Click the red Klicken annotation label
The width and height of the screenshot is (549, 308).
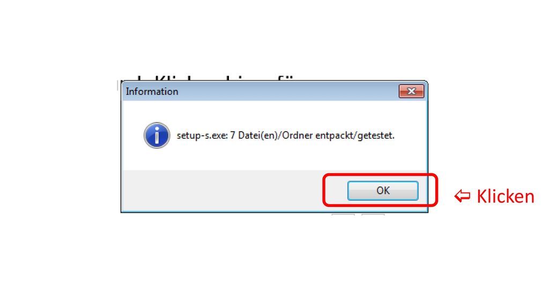[x=505, y=196]
